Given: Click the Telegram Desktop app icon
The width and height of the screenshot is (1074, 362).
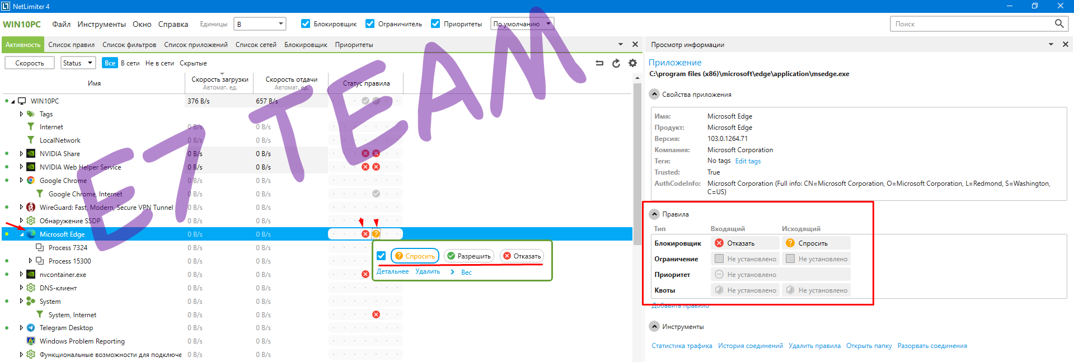Looking at the screenshot, I should pyautogui.click(x=31, y=328).
